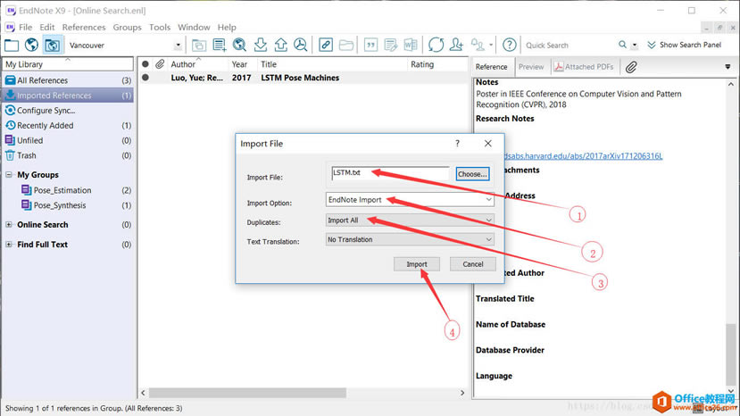Viewport: 740px width, 416px height.
Task: Select the Unfiled group
Action: click(68, 141)
